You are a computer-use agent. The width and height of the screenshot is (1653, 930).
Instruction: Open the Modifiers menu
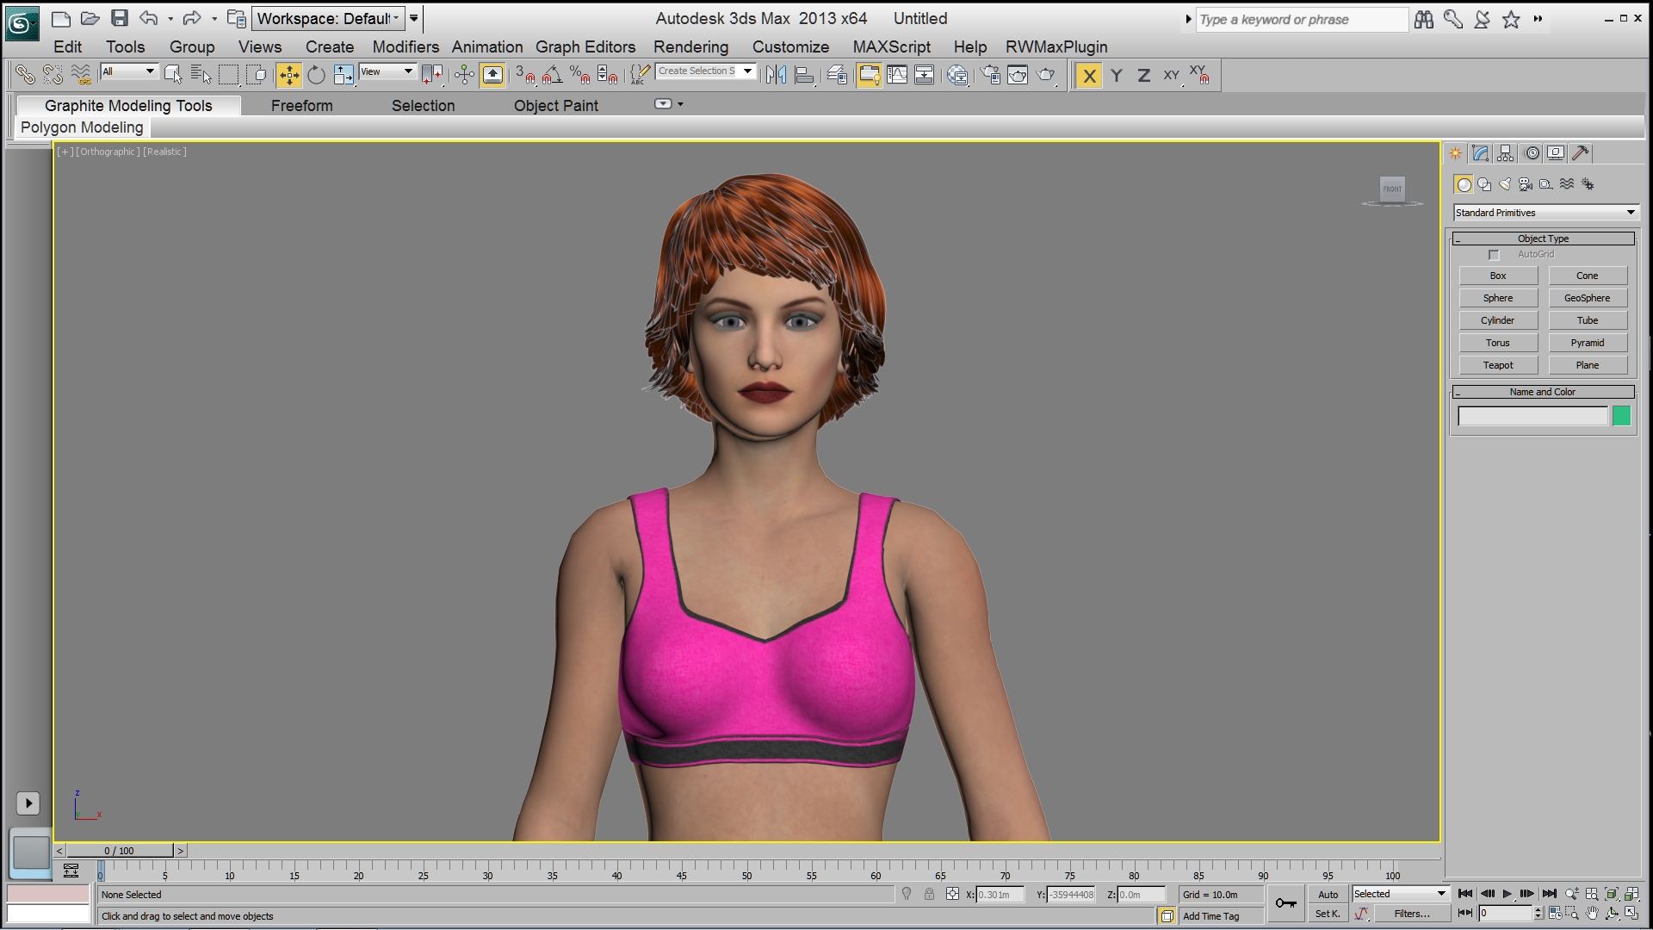[x=406, y=47]
